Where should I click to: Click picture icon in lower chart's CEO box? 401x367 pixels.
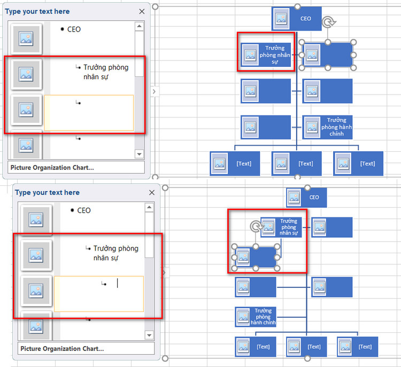(294, 197)
